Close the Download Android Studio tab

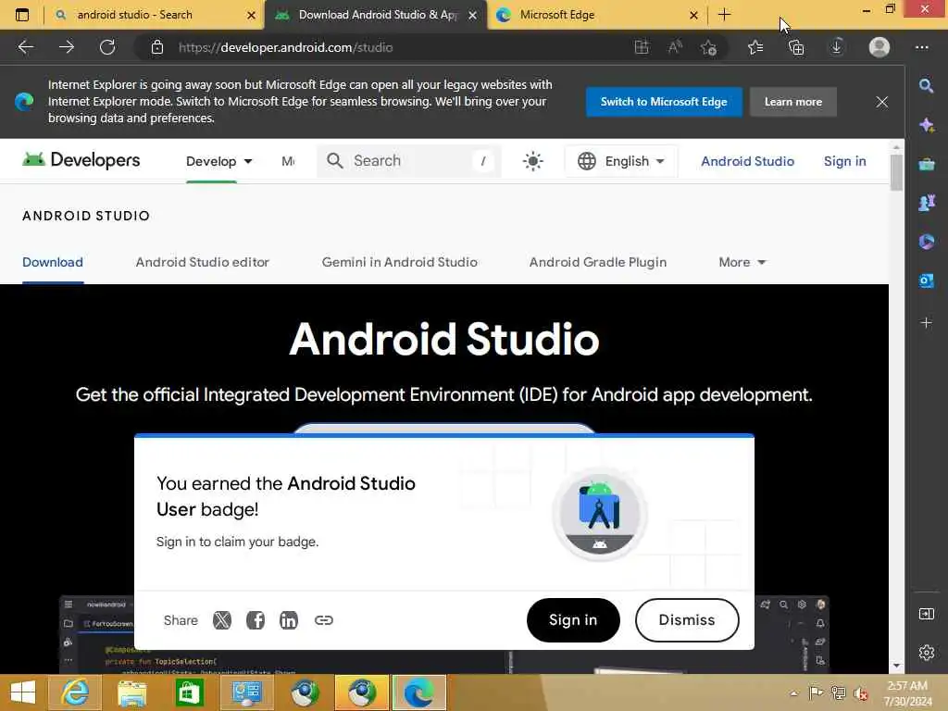[473, 15]
